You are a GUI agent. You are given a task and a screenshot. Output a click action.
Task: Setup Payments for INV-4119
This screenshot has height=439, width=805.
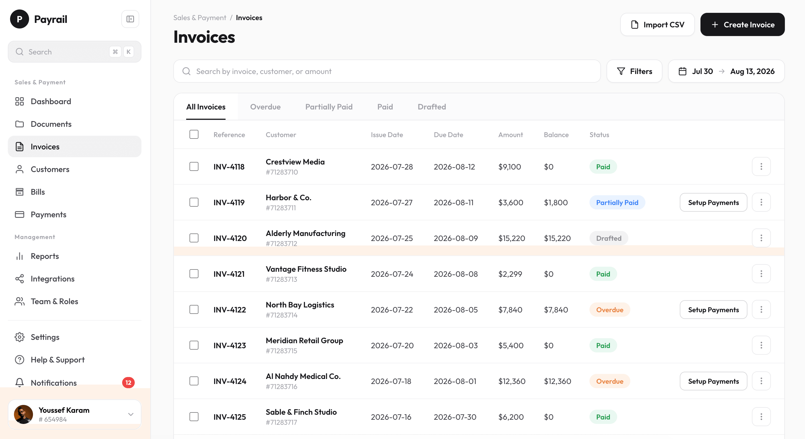tap(713, 202)
